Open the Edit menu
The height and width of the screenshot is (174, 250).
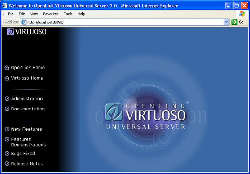tap(22, 14)
